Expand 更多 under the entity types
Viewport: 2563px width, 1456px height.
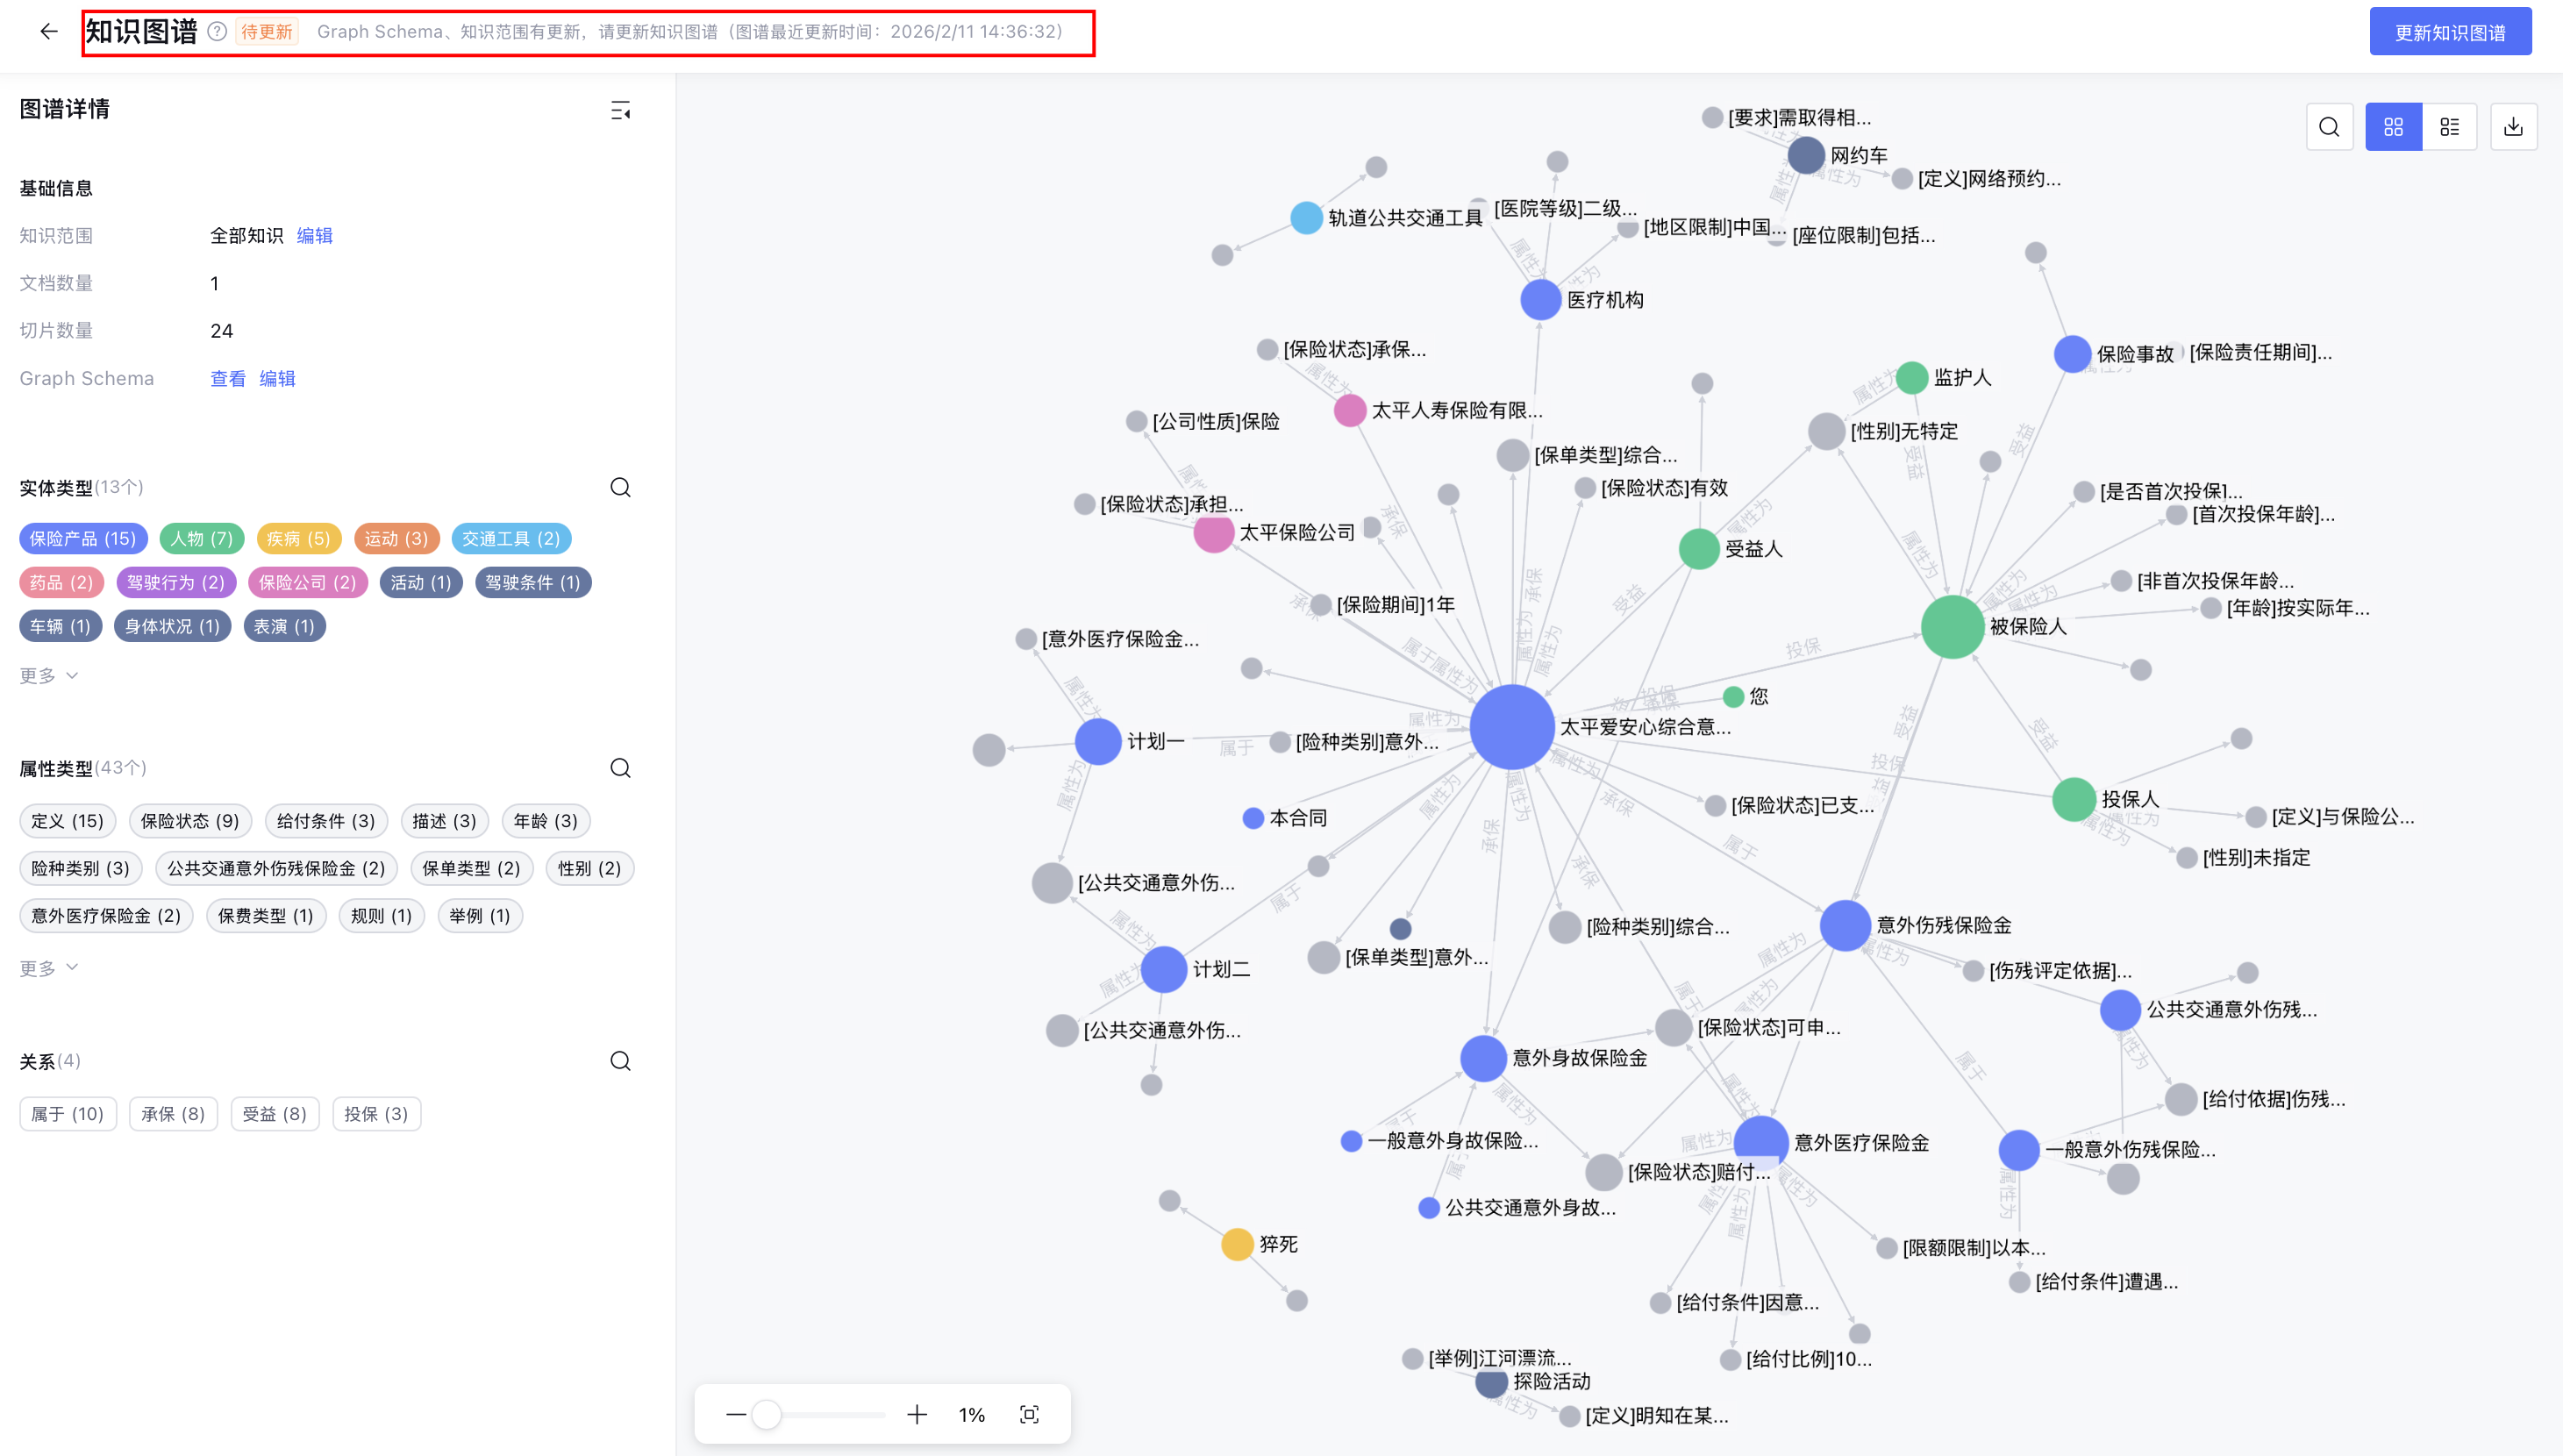48,676
